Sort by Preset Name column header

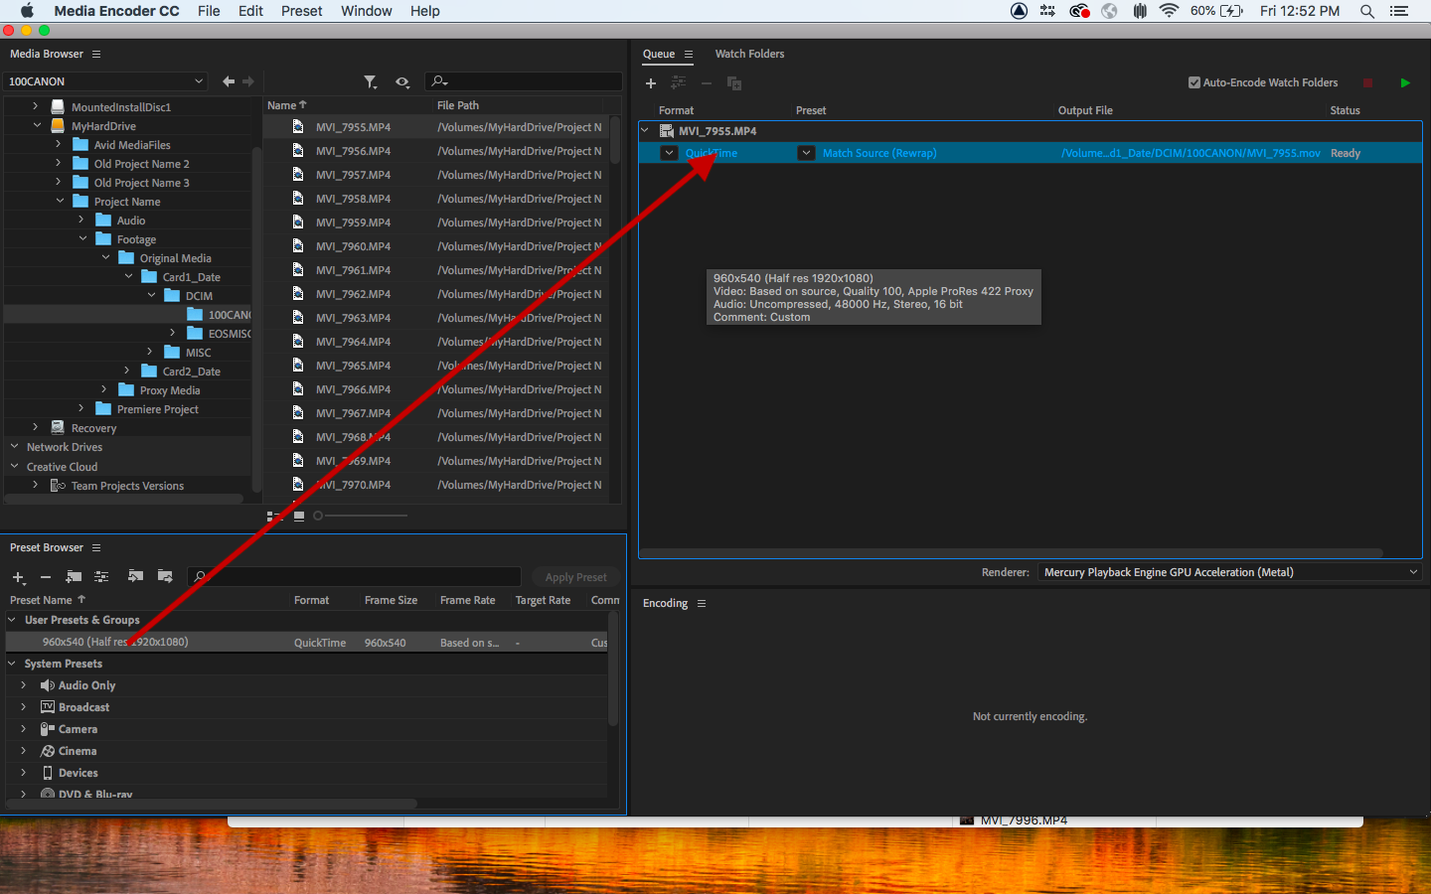tap(41, 600)
